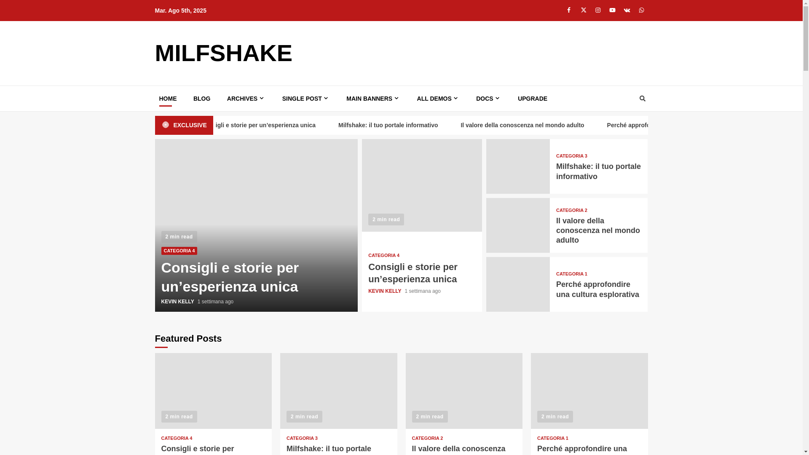Click second Featured Posts card image
809x455 pixels.
[x=339, y=391]
